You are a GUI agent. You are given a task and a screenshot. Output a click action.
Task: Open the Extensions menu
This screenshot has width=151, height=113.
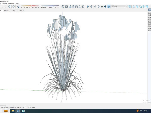coord(11,3)
